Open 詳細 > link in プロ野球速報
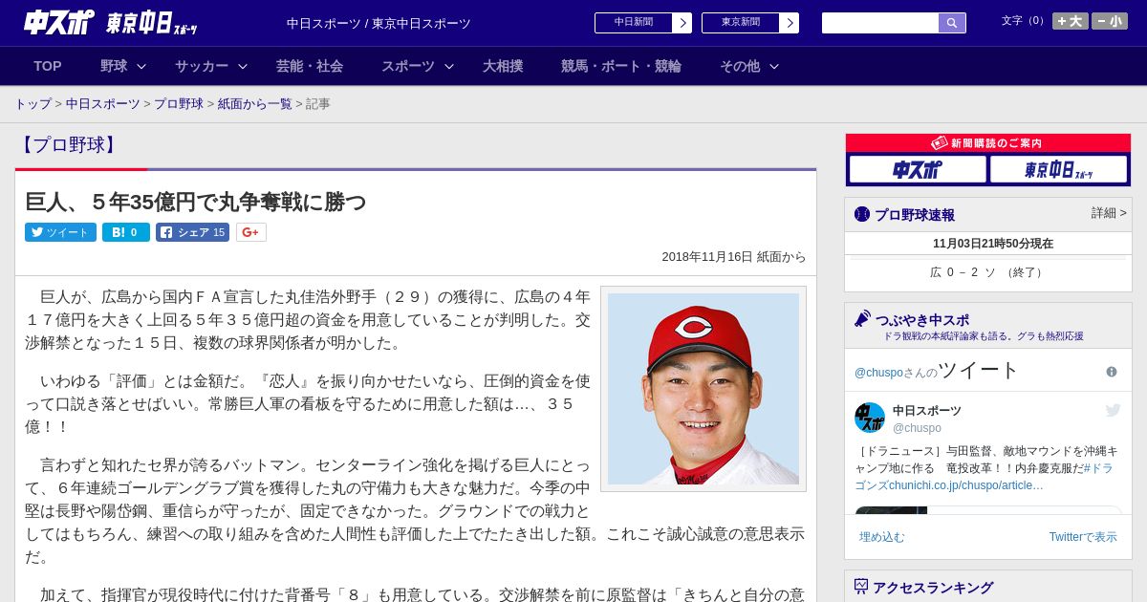 (1109, 213)
